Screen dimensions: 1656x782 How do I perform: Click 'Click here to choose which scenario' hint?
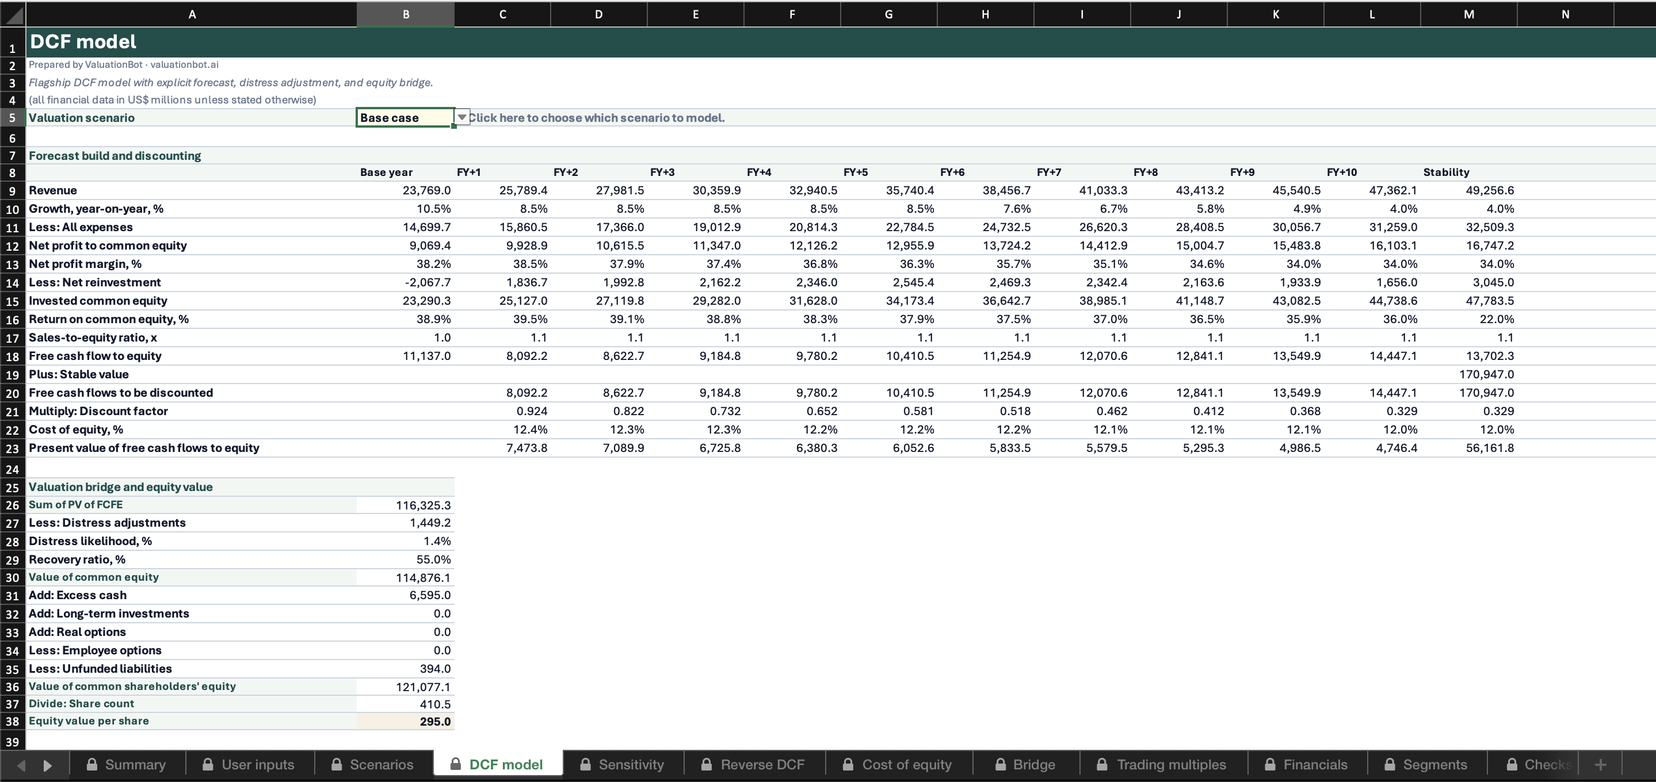click(x=596, y=118)
